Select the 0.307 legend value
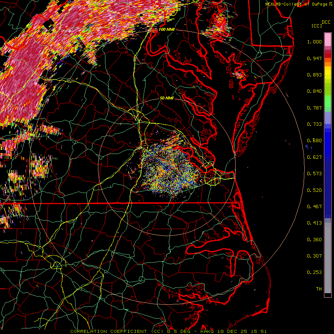Image resolution: width=334 pixels, height=334 pixels. pos(314,256)
